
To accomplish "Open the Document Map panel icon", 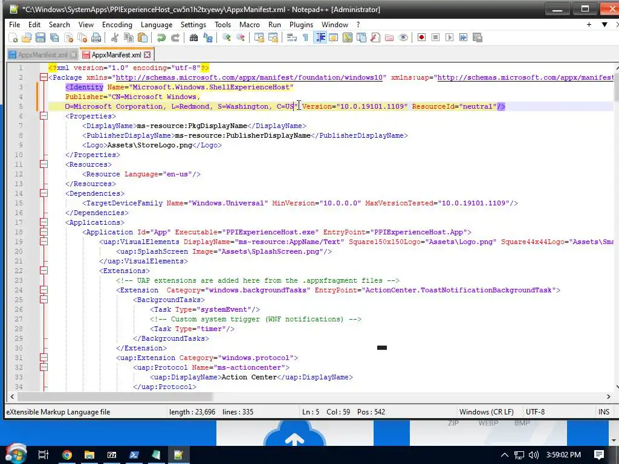I will pos(348,37).
